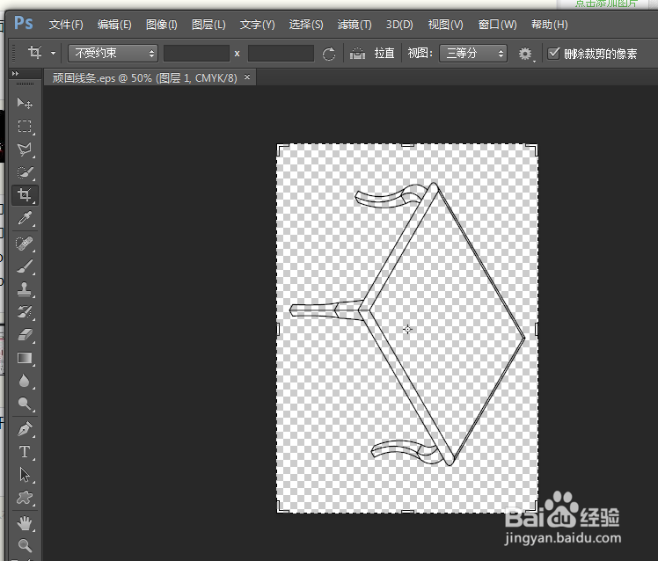Click the reset crop rotate arrow icon
Screen dimensions: 658x561
[x=329, y=54]
